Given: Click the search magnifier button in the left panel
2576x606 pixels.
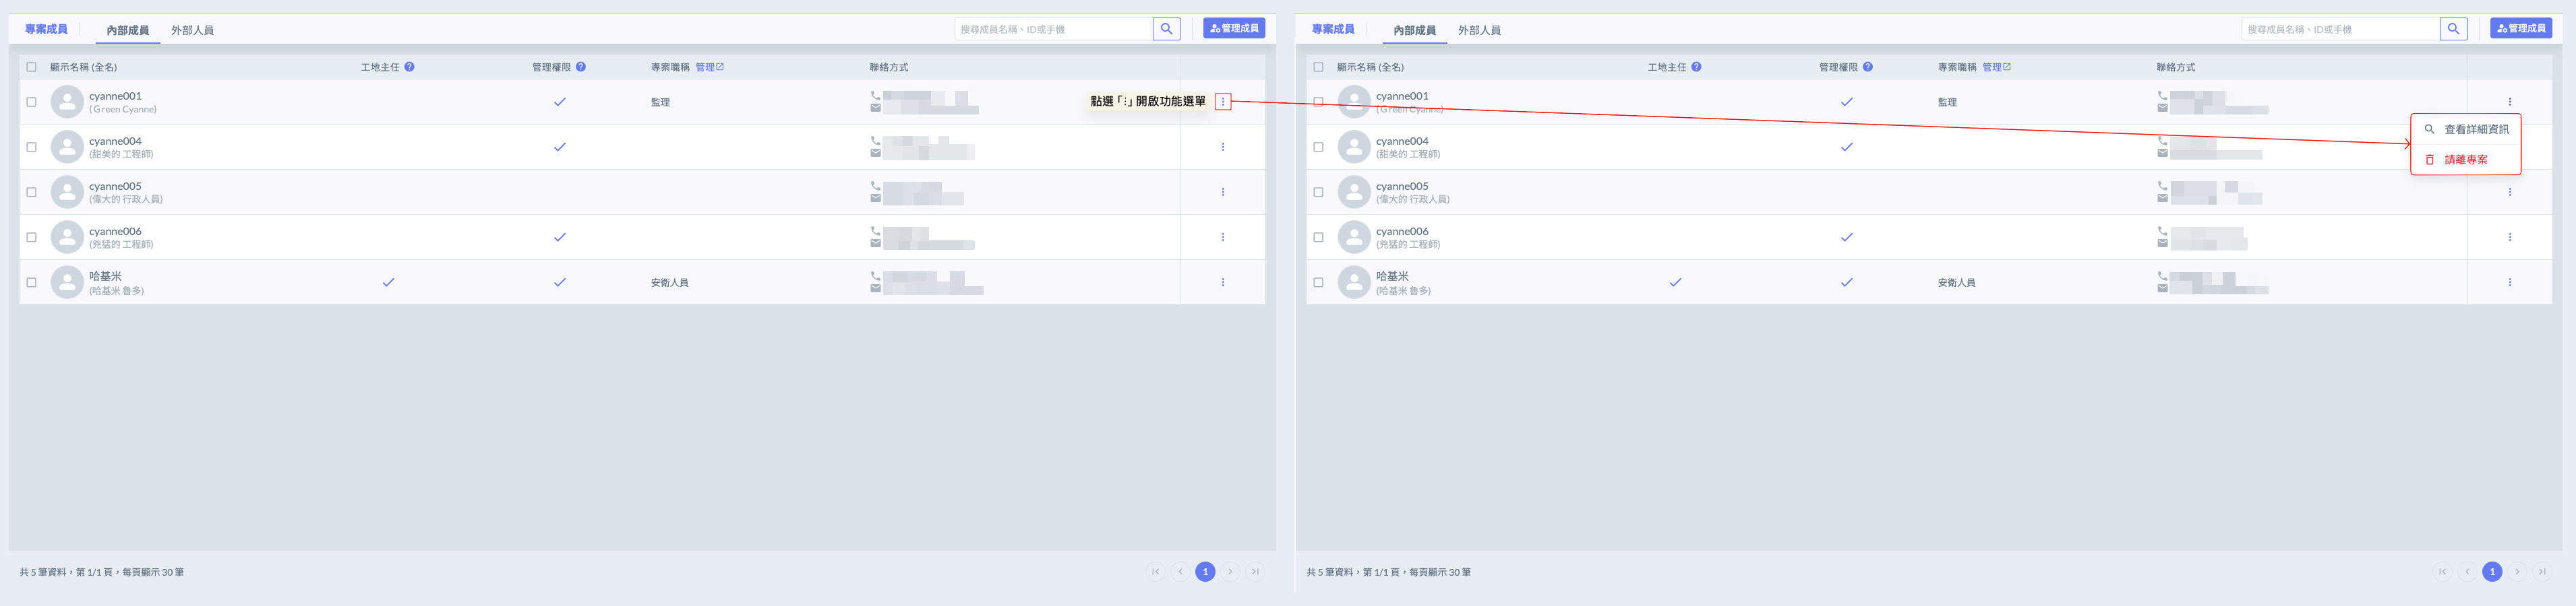Looking at the screenshot, I should pyautogui.click(x=1166, y=29).
